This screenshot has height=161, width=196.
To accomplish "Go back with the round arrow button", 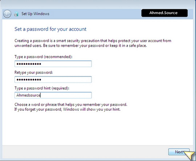I will pyautogui.click(x=7, y=14).
